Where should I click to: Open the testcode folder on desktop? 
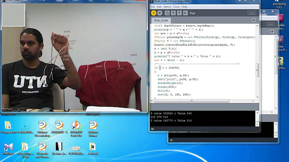coord(93,149)
